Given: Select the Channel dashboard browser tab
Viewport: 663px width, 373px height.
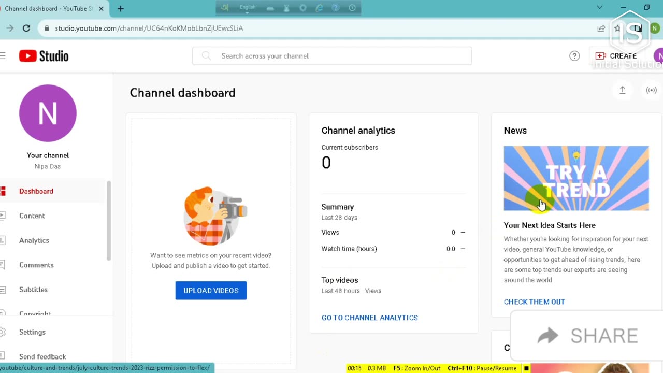Looking at the screenshot, I should pyautogui.click(x=49, y=8).
